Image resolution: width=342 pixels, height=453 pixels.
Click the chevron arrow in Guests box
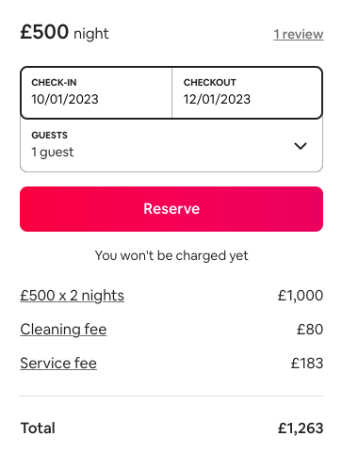pos(301,146)
